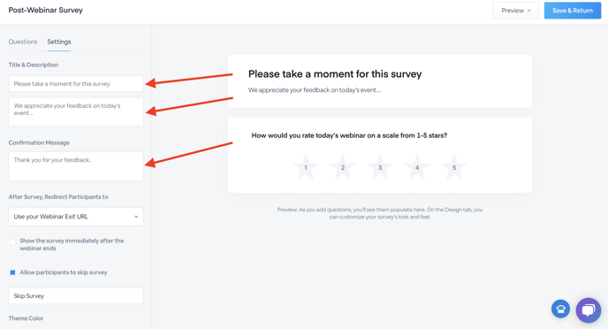
Task: Click the Save & Return button
Action: click(x=573, y=11)
